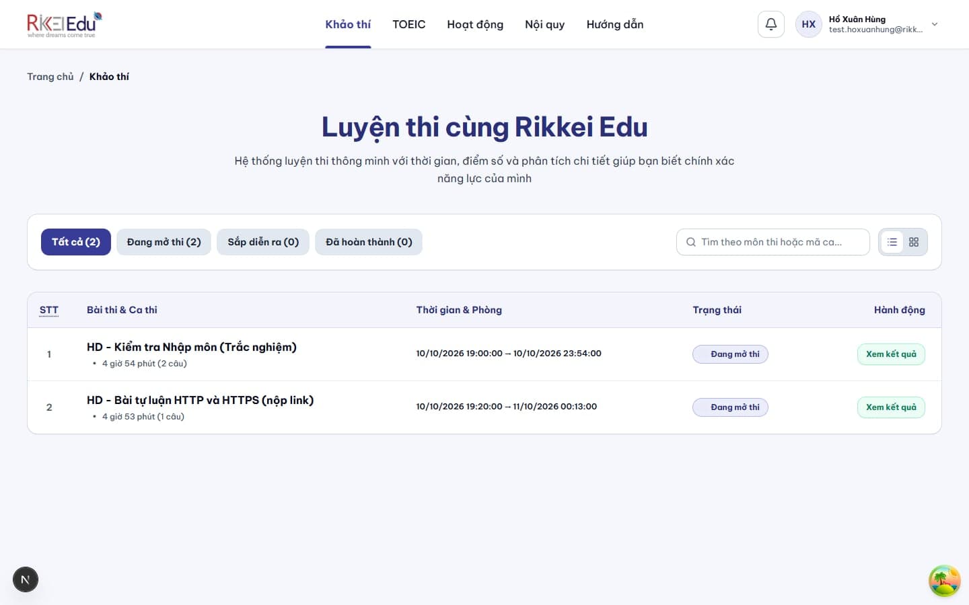Click user name Hồ Xuân Hùng
This screenshot has width=969, height=605.
[x=857, y=19]
